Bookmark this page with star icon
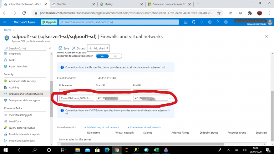 (x=219, y=13)
